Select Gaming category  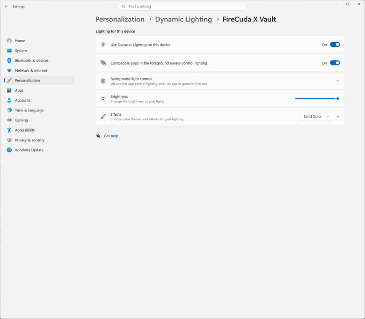39,120
